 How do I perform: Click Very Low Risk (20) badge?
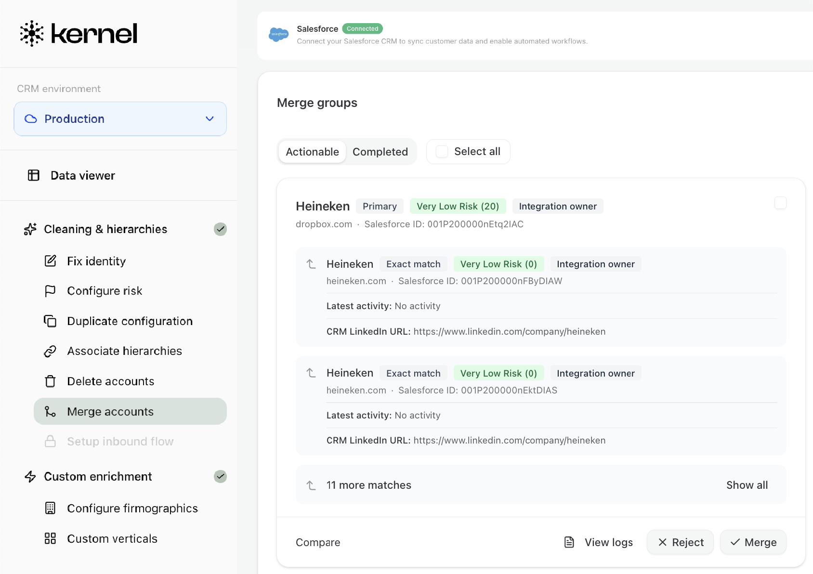(458, 206)
